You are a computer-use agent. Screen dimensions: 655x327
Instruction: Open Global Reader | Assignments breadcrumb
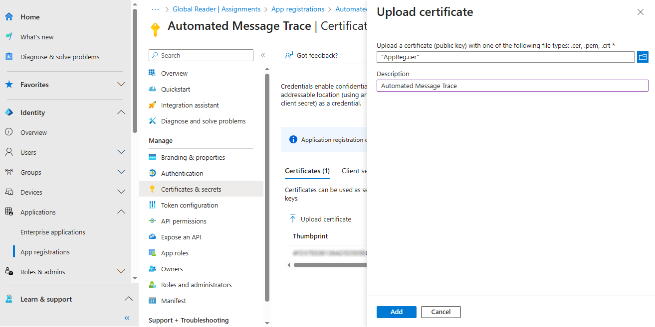click(217, 9)
